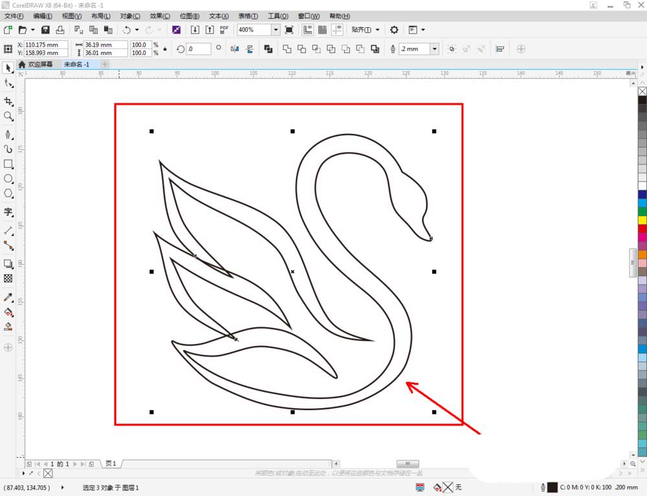The image size is (647, 496).
Task: Select the Crop tool
Action: click(8, 102)
